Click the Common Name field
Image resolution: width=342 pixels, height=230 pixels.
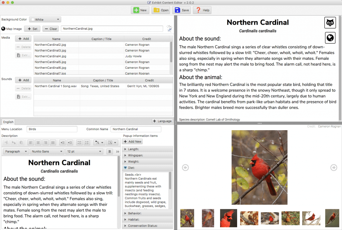(x=136, y=129)
